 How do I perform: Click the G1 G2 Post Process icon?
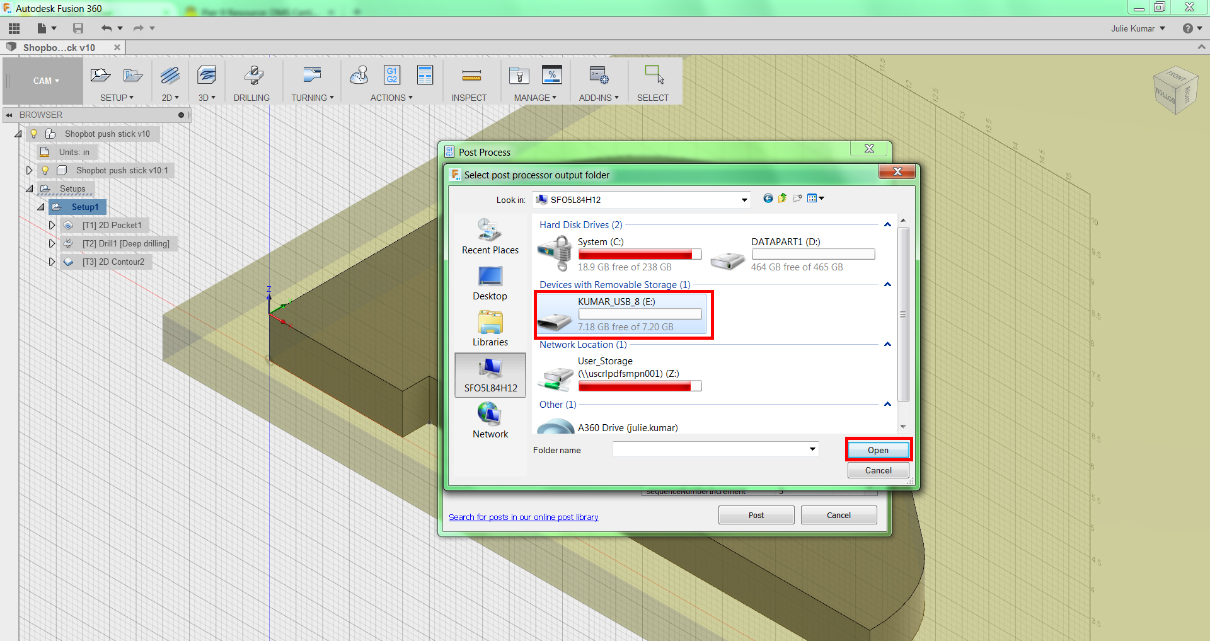coord(392,75)
